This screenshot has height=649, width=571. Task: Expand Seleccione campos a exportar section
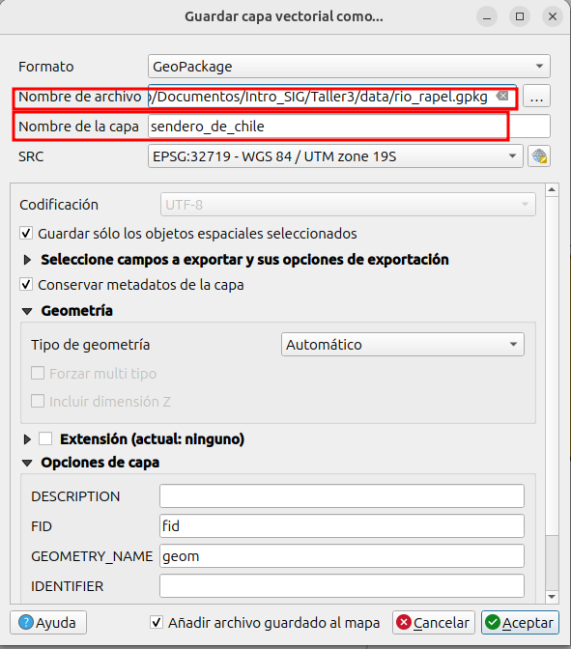[x=27, y=260]
